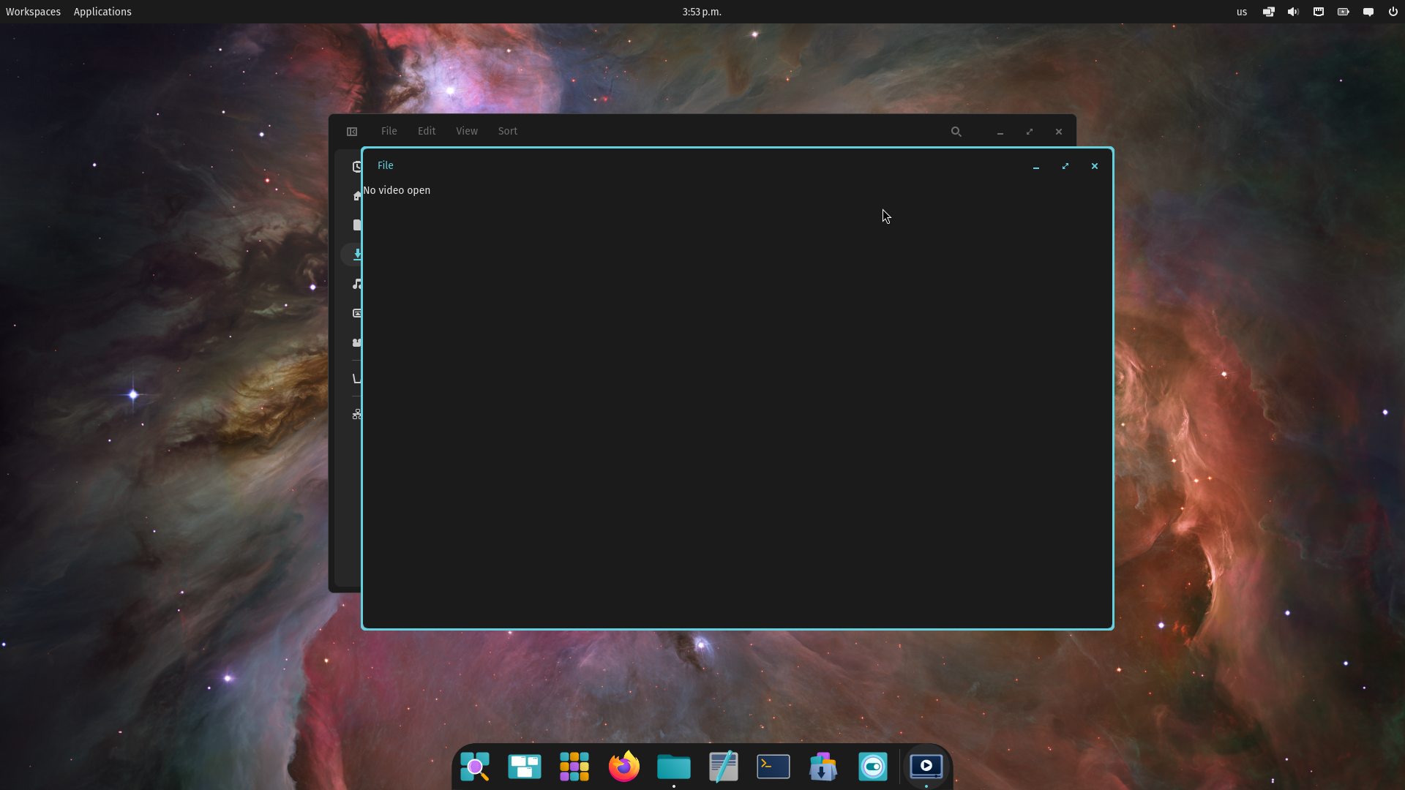
Task: Open the launcher search from the dock
Action: pos(475,767)
